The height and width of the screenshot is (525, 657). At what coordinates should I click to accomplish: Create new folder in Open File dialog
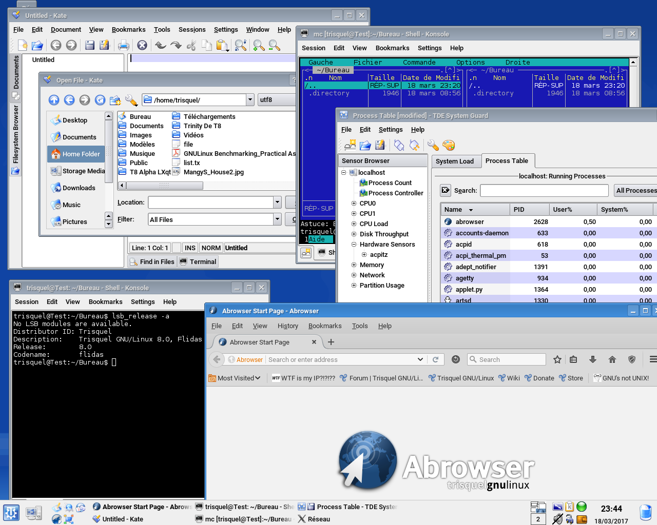115,100
